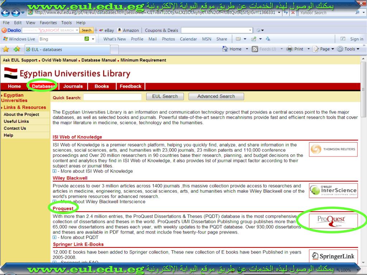This screenshot has width=367, height=275.
Task: Click the green Bing search icon
Action: (x=87, y=39)
